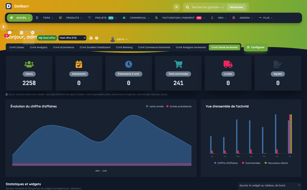Click the 2258 clients count
Screen dimensions: 307x190
click(29, 83)
